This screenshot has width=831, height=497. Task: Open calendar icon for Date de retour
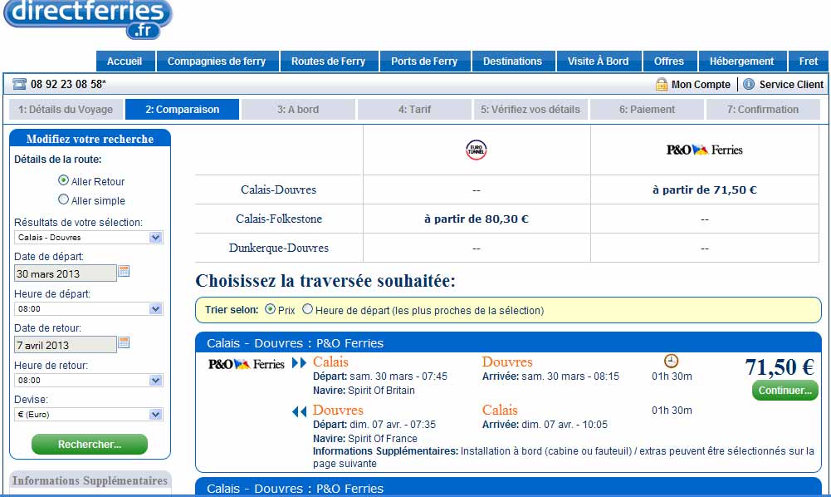(x=124, y=342)
